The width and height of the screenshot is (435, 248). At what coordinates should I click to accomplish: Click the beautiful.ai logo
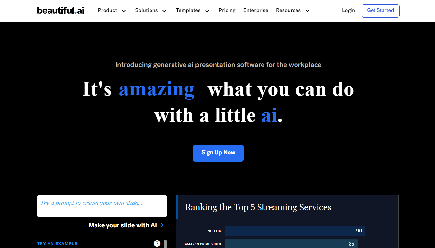point(61,10)
